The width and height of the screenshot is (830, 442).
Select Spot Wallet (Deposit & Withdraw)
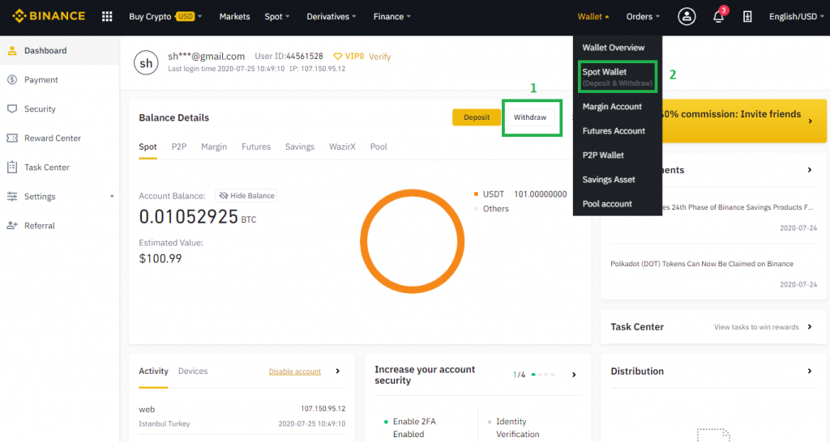(x=617, y=77)
